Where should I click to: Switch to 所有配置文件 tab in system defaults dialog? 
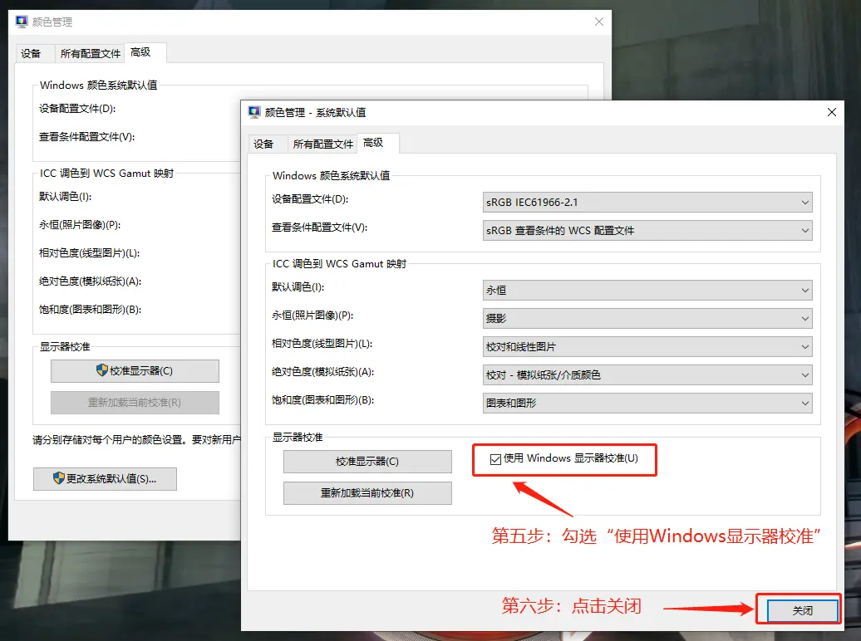point(322,144)
